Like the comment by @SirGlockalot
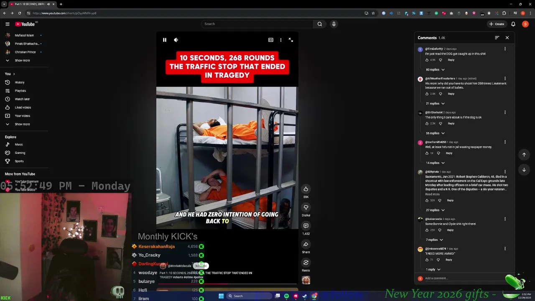535x301 pixels. 427,123
